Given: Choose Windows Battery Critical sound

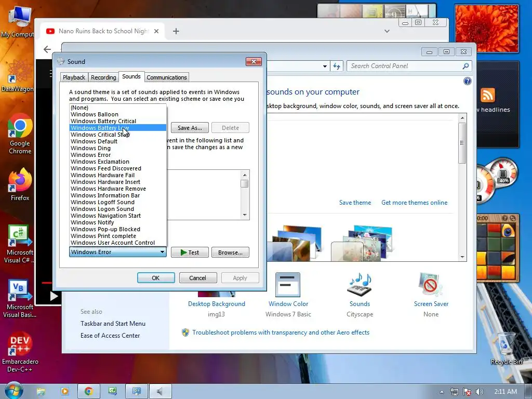Looking at the screenshot, I should pos(118,121).
